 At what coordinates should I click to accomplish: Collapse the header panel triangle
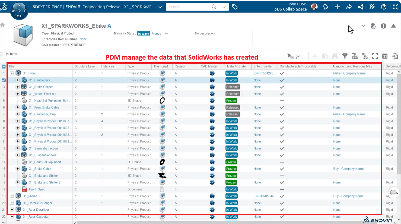pos(393,26)
